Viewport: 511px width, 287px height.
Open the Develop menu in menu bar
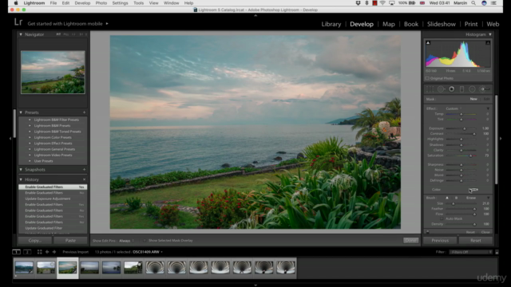[82, 3]
